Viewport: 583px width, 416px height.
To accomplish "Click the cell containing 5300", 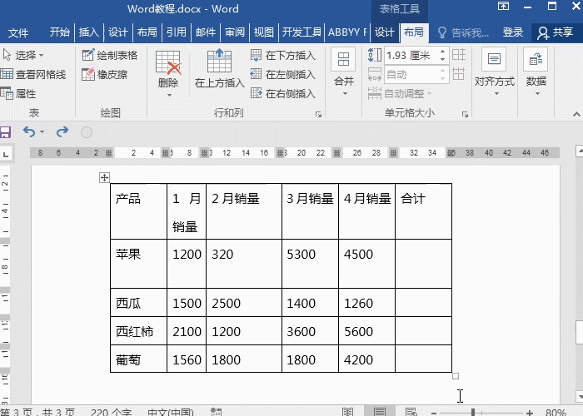I will (x=310, y=264).
